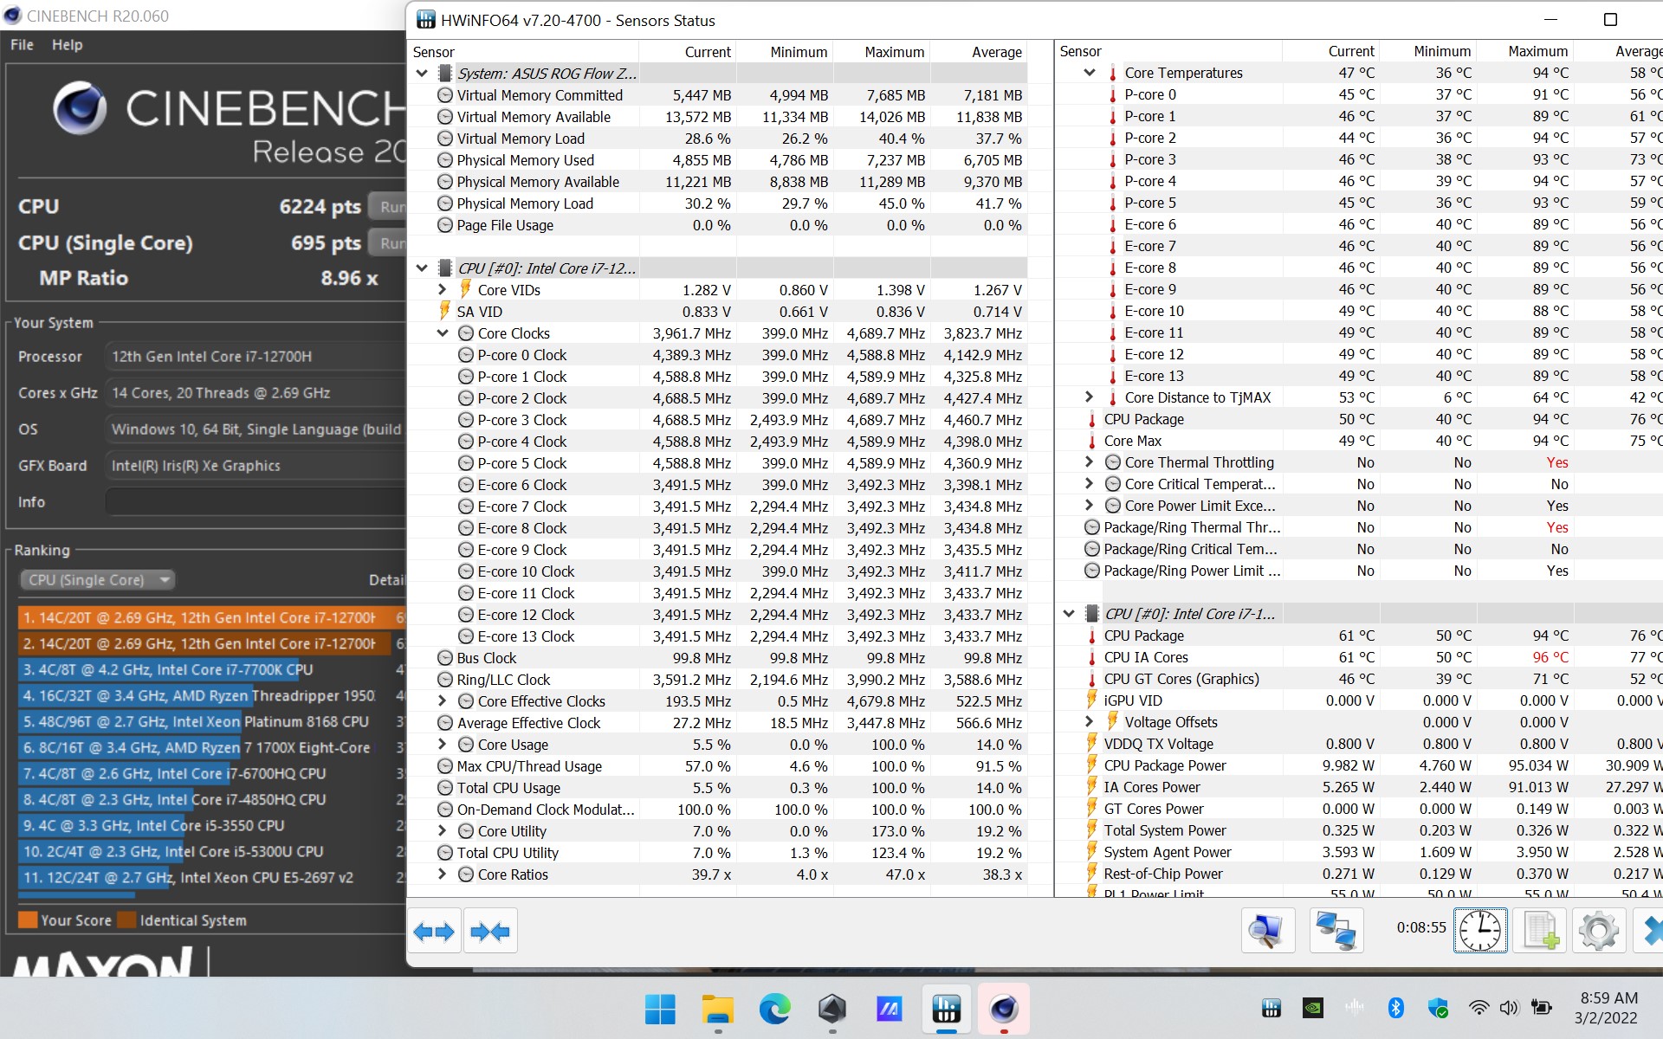Open the HWiNFO settings gear icon

[x=1599, y=932]
